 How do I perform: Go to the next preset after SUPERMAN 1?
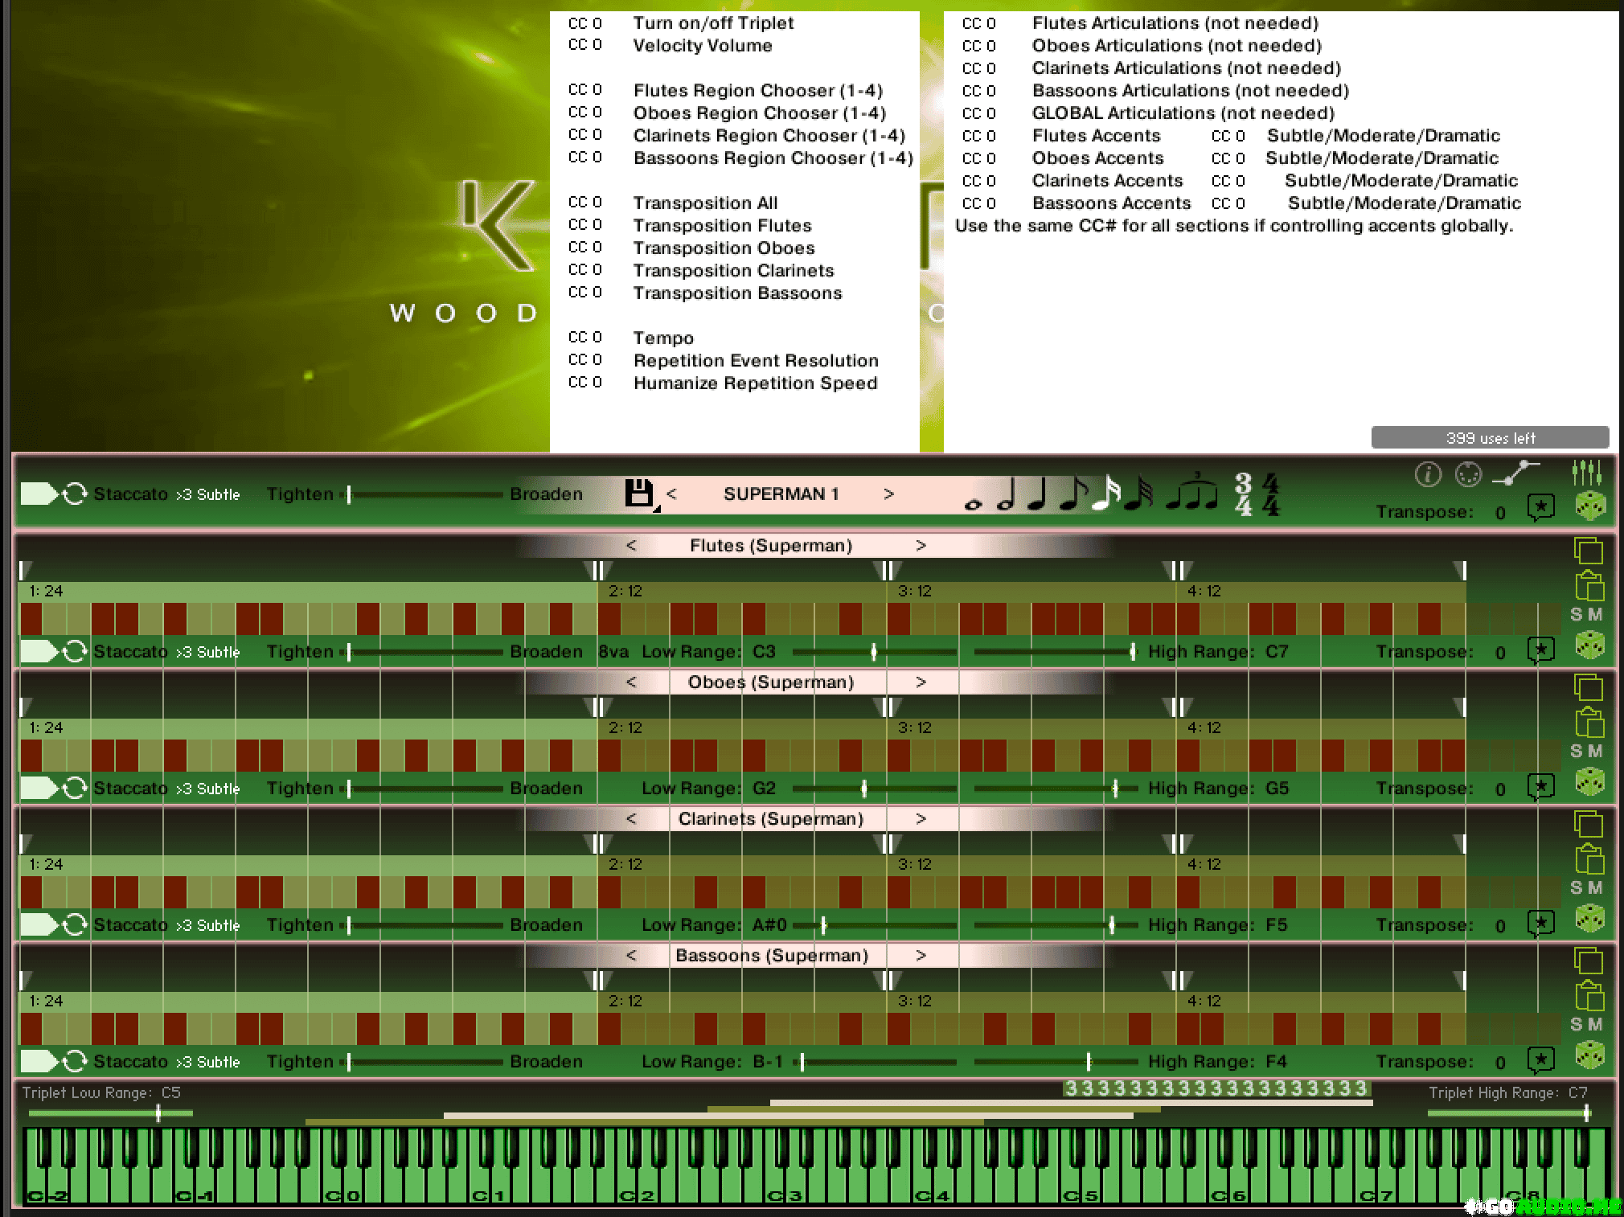[x=888, y=494]
